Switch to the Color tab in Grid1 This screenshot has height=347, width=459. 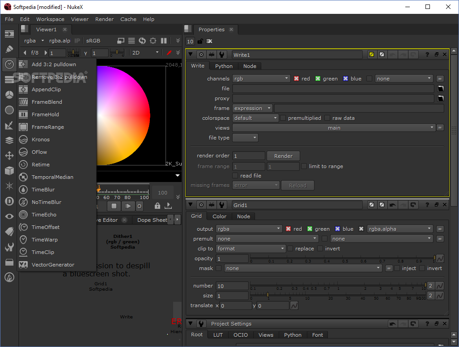coord(219,216)
